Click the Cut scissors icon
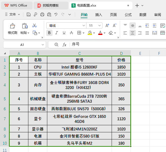Screen dimensions: 166x152 tap(34, 25)
